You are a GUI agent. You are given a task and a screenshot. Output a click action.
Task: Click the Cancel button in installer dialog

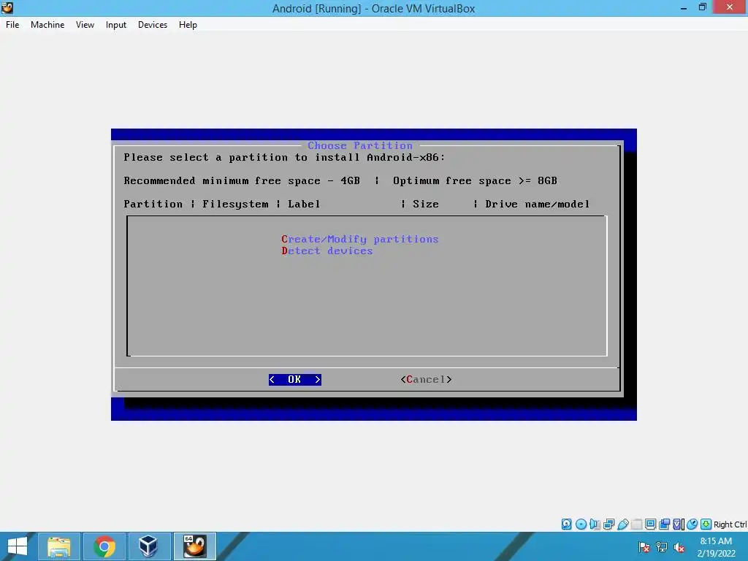point(426,380)
